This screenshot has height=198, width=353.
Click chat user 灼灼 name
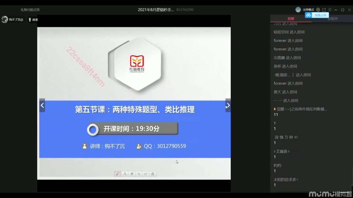click(277, 166)
